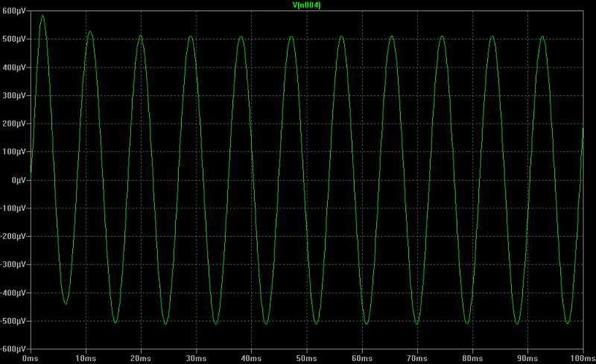Click the 0ms time axis label
The image size is (596, 364).
30,358
